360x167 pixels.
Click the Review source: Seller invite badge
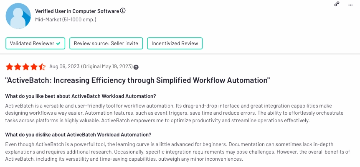[x=106, y=43]
